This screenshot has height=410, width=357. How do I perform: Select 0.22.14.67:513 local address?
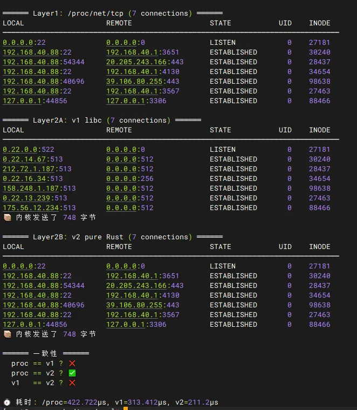click(33, 159)
